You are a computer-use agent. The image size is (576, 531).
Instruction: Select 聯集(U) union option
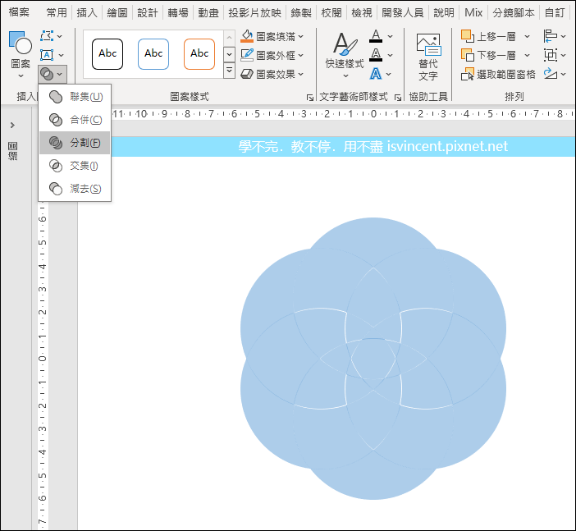(x=75, y=97)
